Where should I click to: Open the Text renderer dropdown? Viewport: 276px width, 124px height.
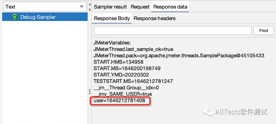coord(45,7)
